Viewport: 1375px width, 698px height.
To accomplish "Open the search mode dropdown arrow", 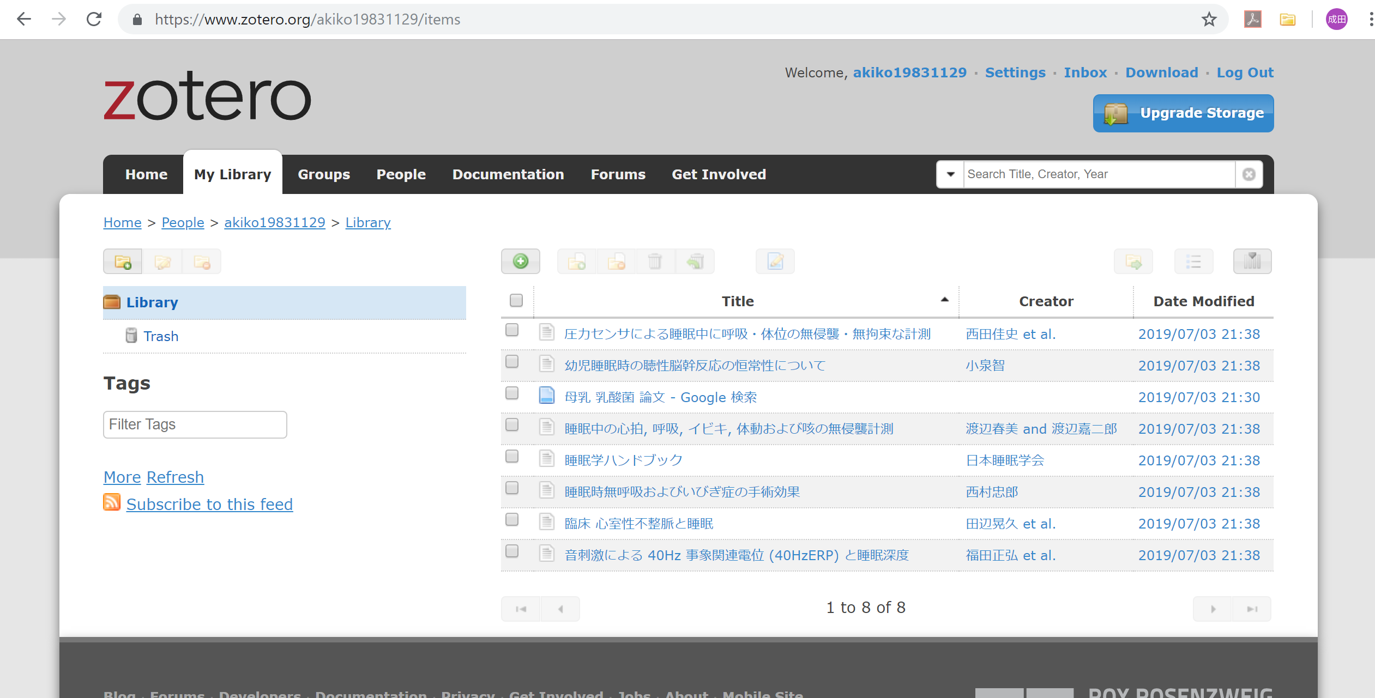I will point(950,174).
